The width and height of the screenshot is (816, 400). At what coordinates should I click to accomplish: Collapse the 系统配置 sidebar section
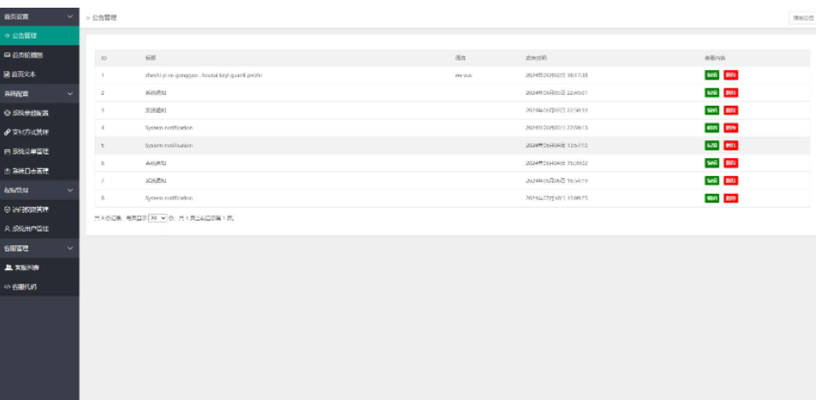70,94
